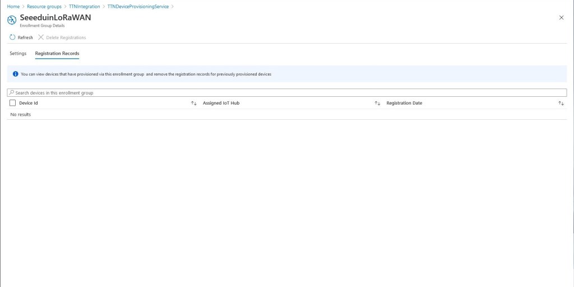Open the Resource groups breadcrumb link

point(44,7)
